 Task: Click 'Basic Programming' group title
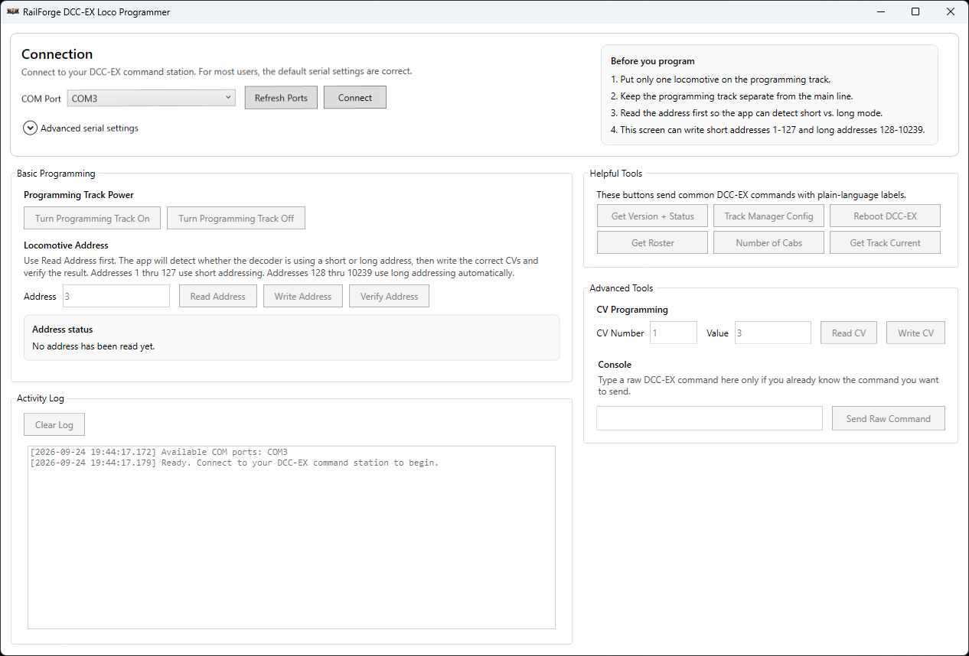tap(56, 174)
